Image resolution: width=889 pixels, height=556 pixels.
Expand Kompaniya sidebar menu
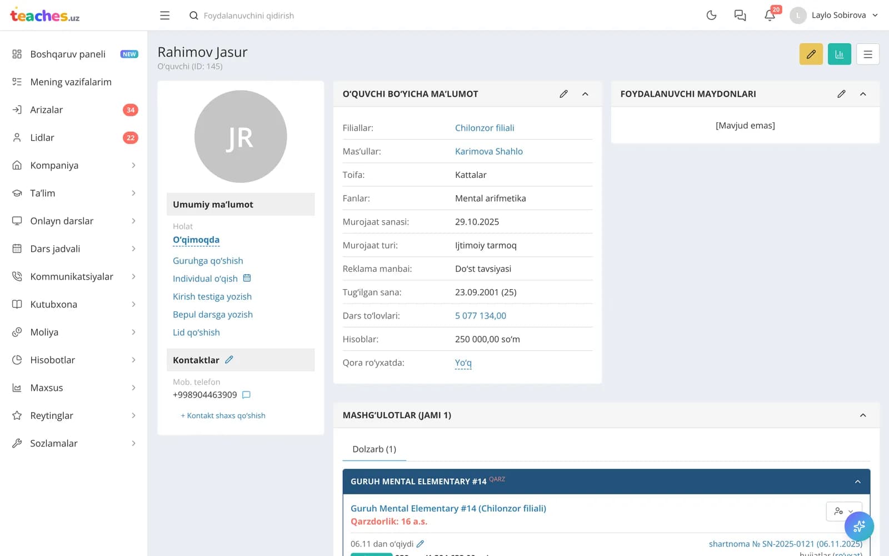(74, 165)
